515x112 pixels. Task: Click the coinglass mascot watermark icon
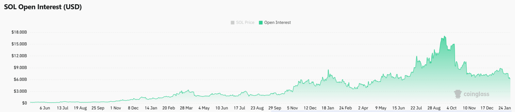pyautogui.click(x=458, y=94)
